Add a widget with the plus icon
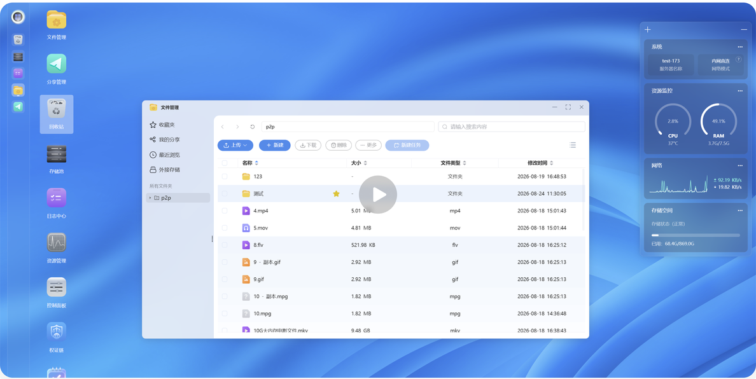The image size is (756, 379). point(648,29)
